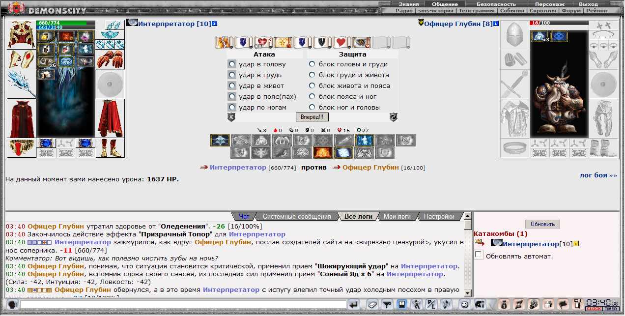Viewport: 625px width, 316px height.
Task: Select attack radio 'удар в голову'
Action: click(x=232, y=64)
